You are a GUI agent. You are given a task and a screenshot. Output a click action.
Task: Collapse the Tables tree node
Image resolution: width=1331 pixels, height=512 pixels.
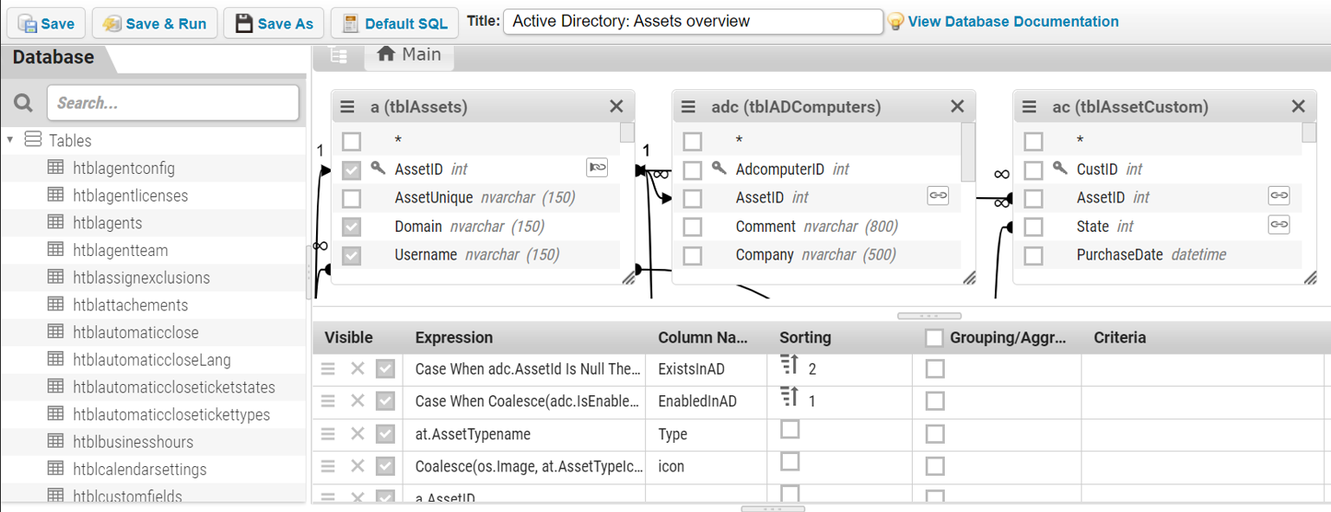point(10,140)
